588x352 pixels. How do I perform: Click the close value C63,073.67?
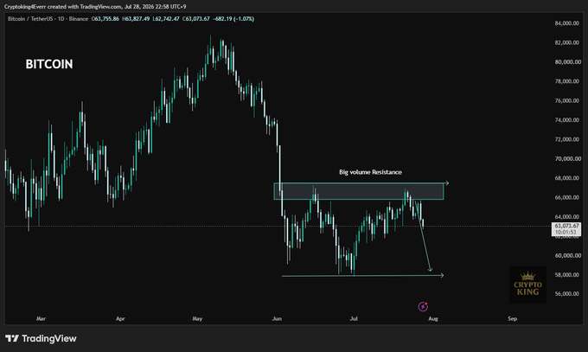196,19
